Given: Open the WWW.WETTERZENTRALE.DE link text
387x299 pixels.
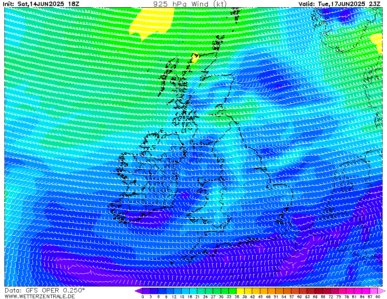Looking at the screenshot, I should 40,296.
